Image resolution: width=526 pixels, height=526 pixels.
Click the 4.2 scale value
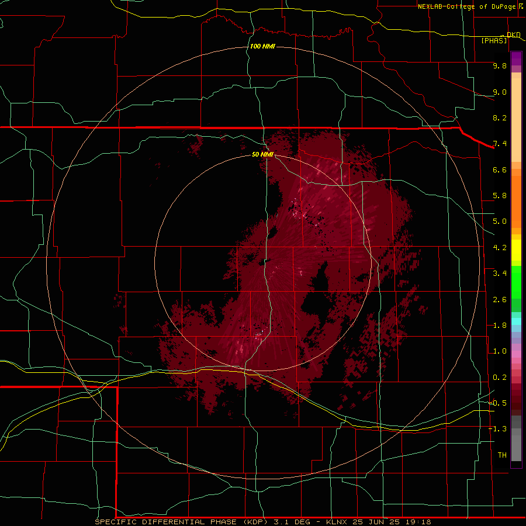coord(500,248)
